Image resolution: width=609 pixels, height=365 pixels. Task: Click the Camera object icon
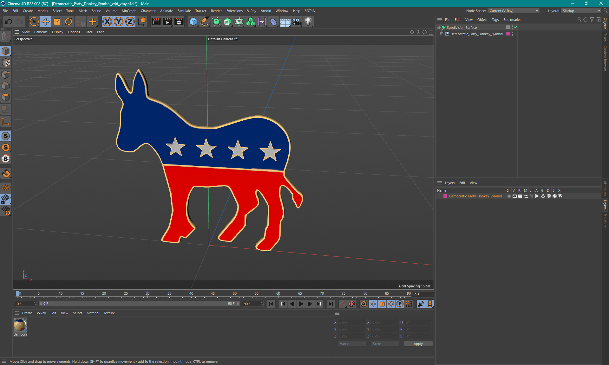(x=297, y=22)
